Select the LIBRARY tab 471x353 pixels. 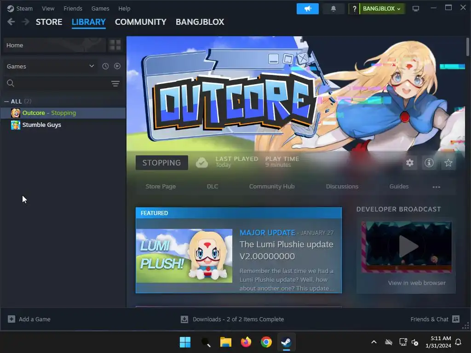89,22
